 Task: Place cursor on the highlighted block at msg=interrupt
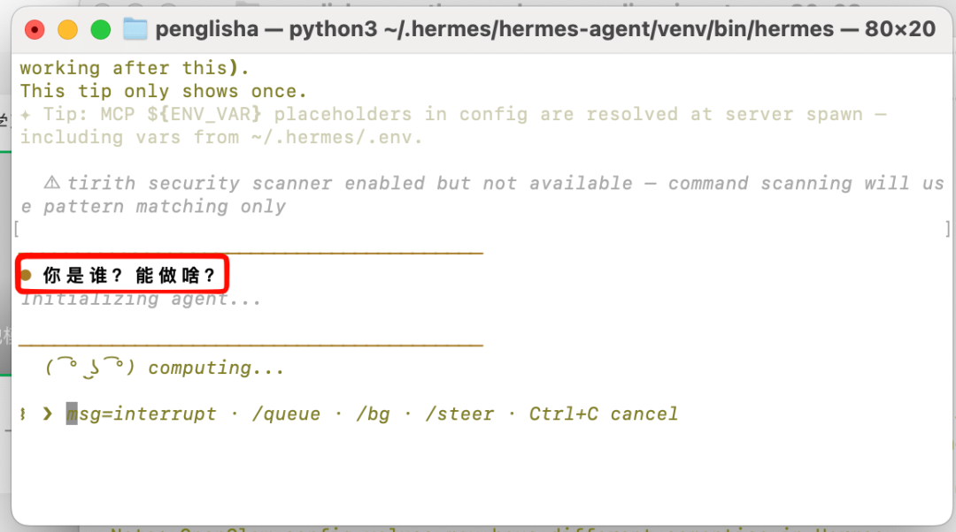[72, 414]
